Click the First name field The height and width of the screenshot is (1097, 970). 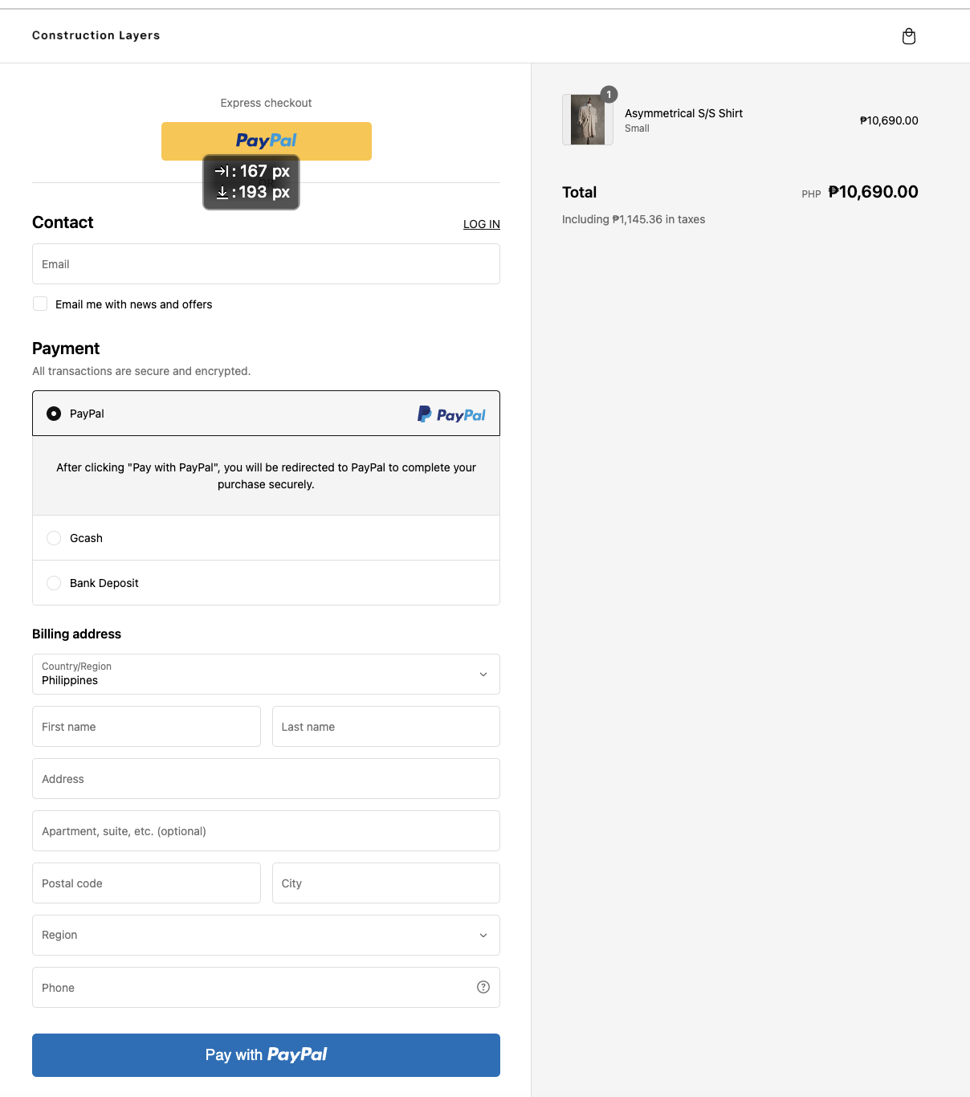[146, 727]
